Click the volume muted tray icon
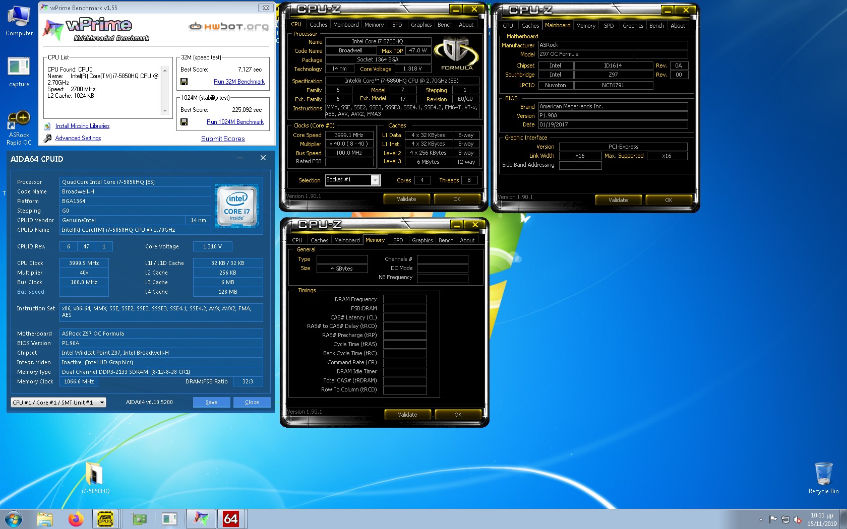The image size is (847, 529). click(x=798, y=519)
